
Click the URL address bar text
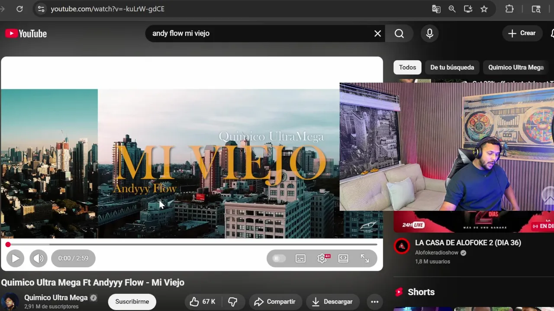pos(107,9)
